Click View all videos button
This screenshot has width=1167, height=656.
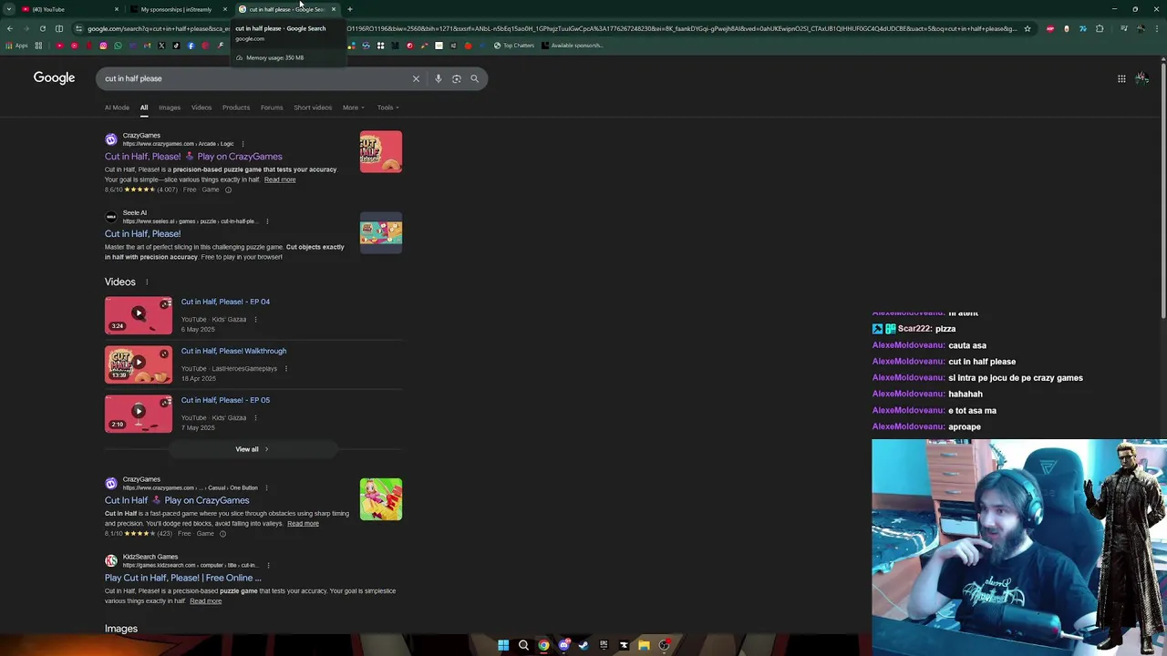click(253, 449)
